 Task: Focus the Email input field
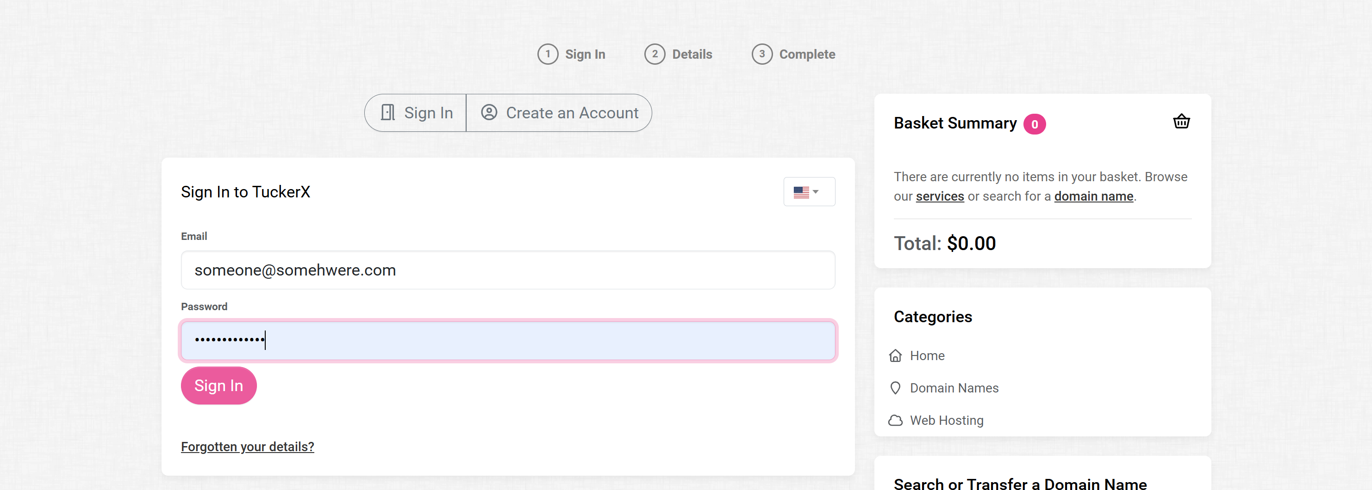[508, 270]
